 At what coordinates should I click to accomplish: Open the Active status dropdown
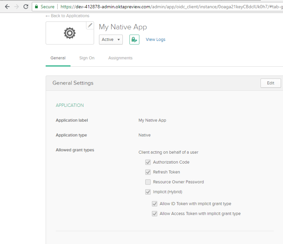(111, 39)
